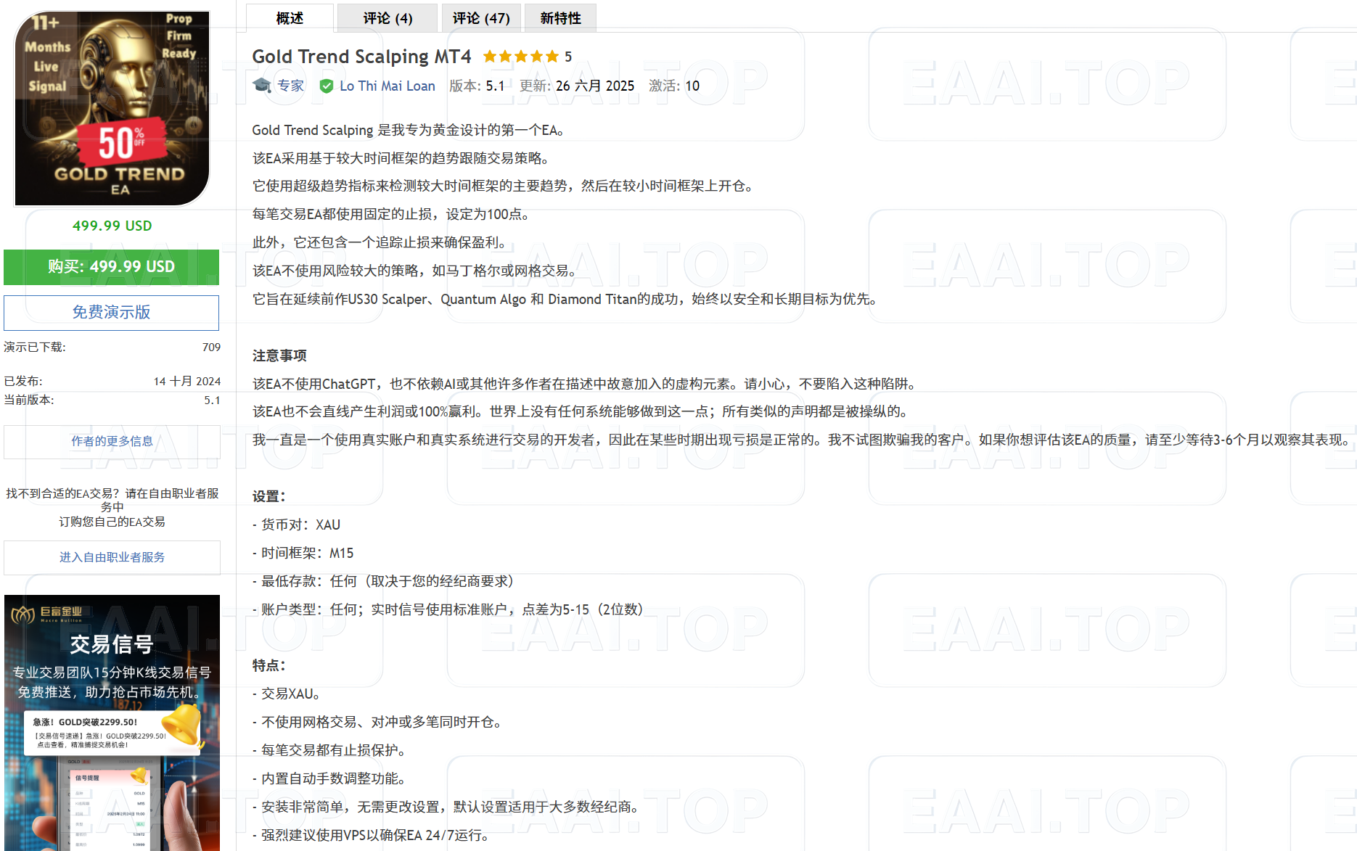
Task: Click the 巨富金业 logo in the banner
Action: 47,614
